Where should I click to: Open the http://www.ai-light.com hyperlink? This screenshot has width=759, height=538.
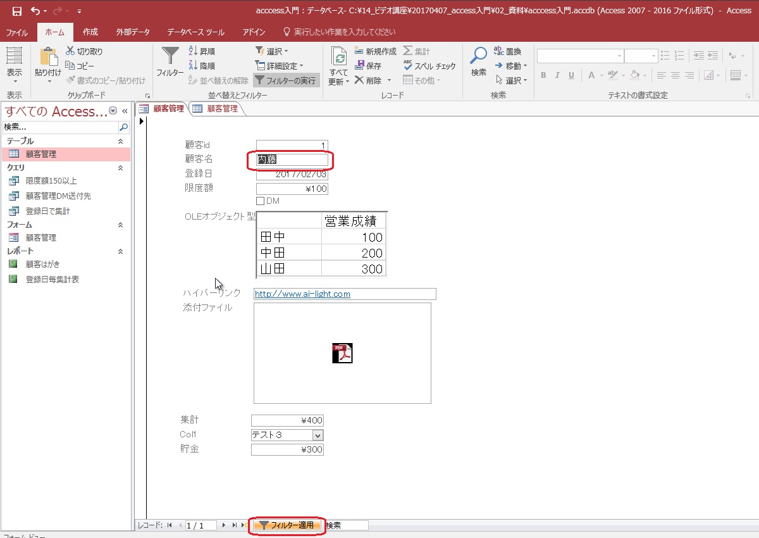(302, 294)
